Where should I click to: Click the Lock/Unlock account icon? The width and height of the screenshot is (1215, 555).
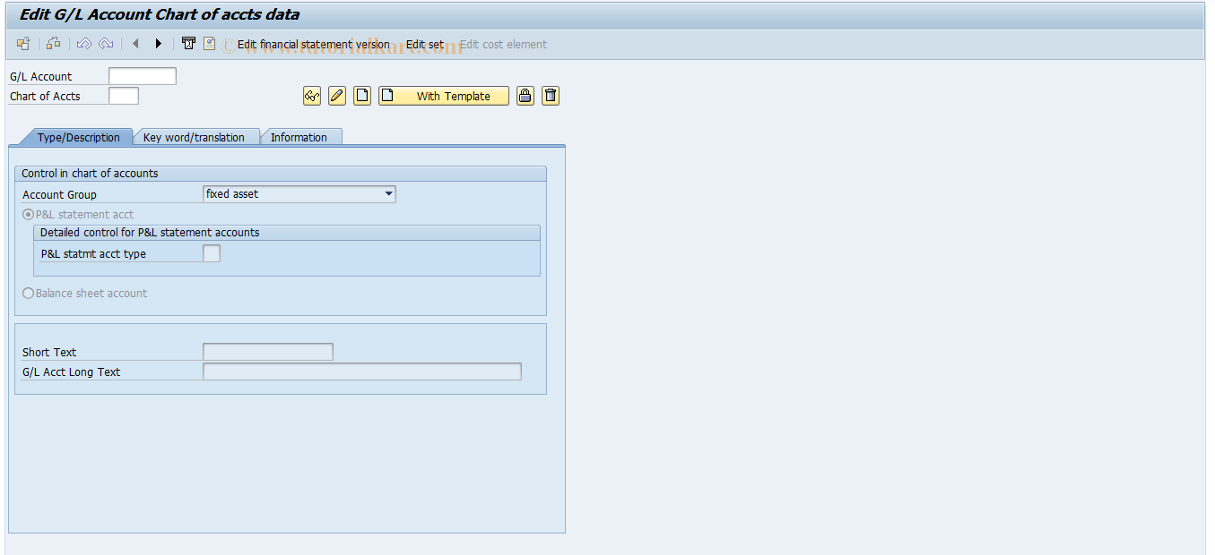pos(525,96)
